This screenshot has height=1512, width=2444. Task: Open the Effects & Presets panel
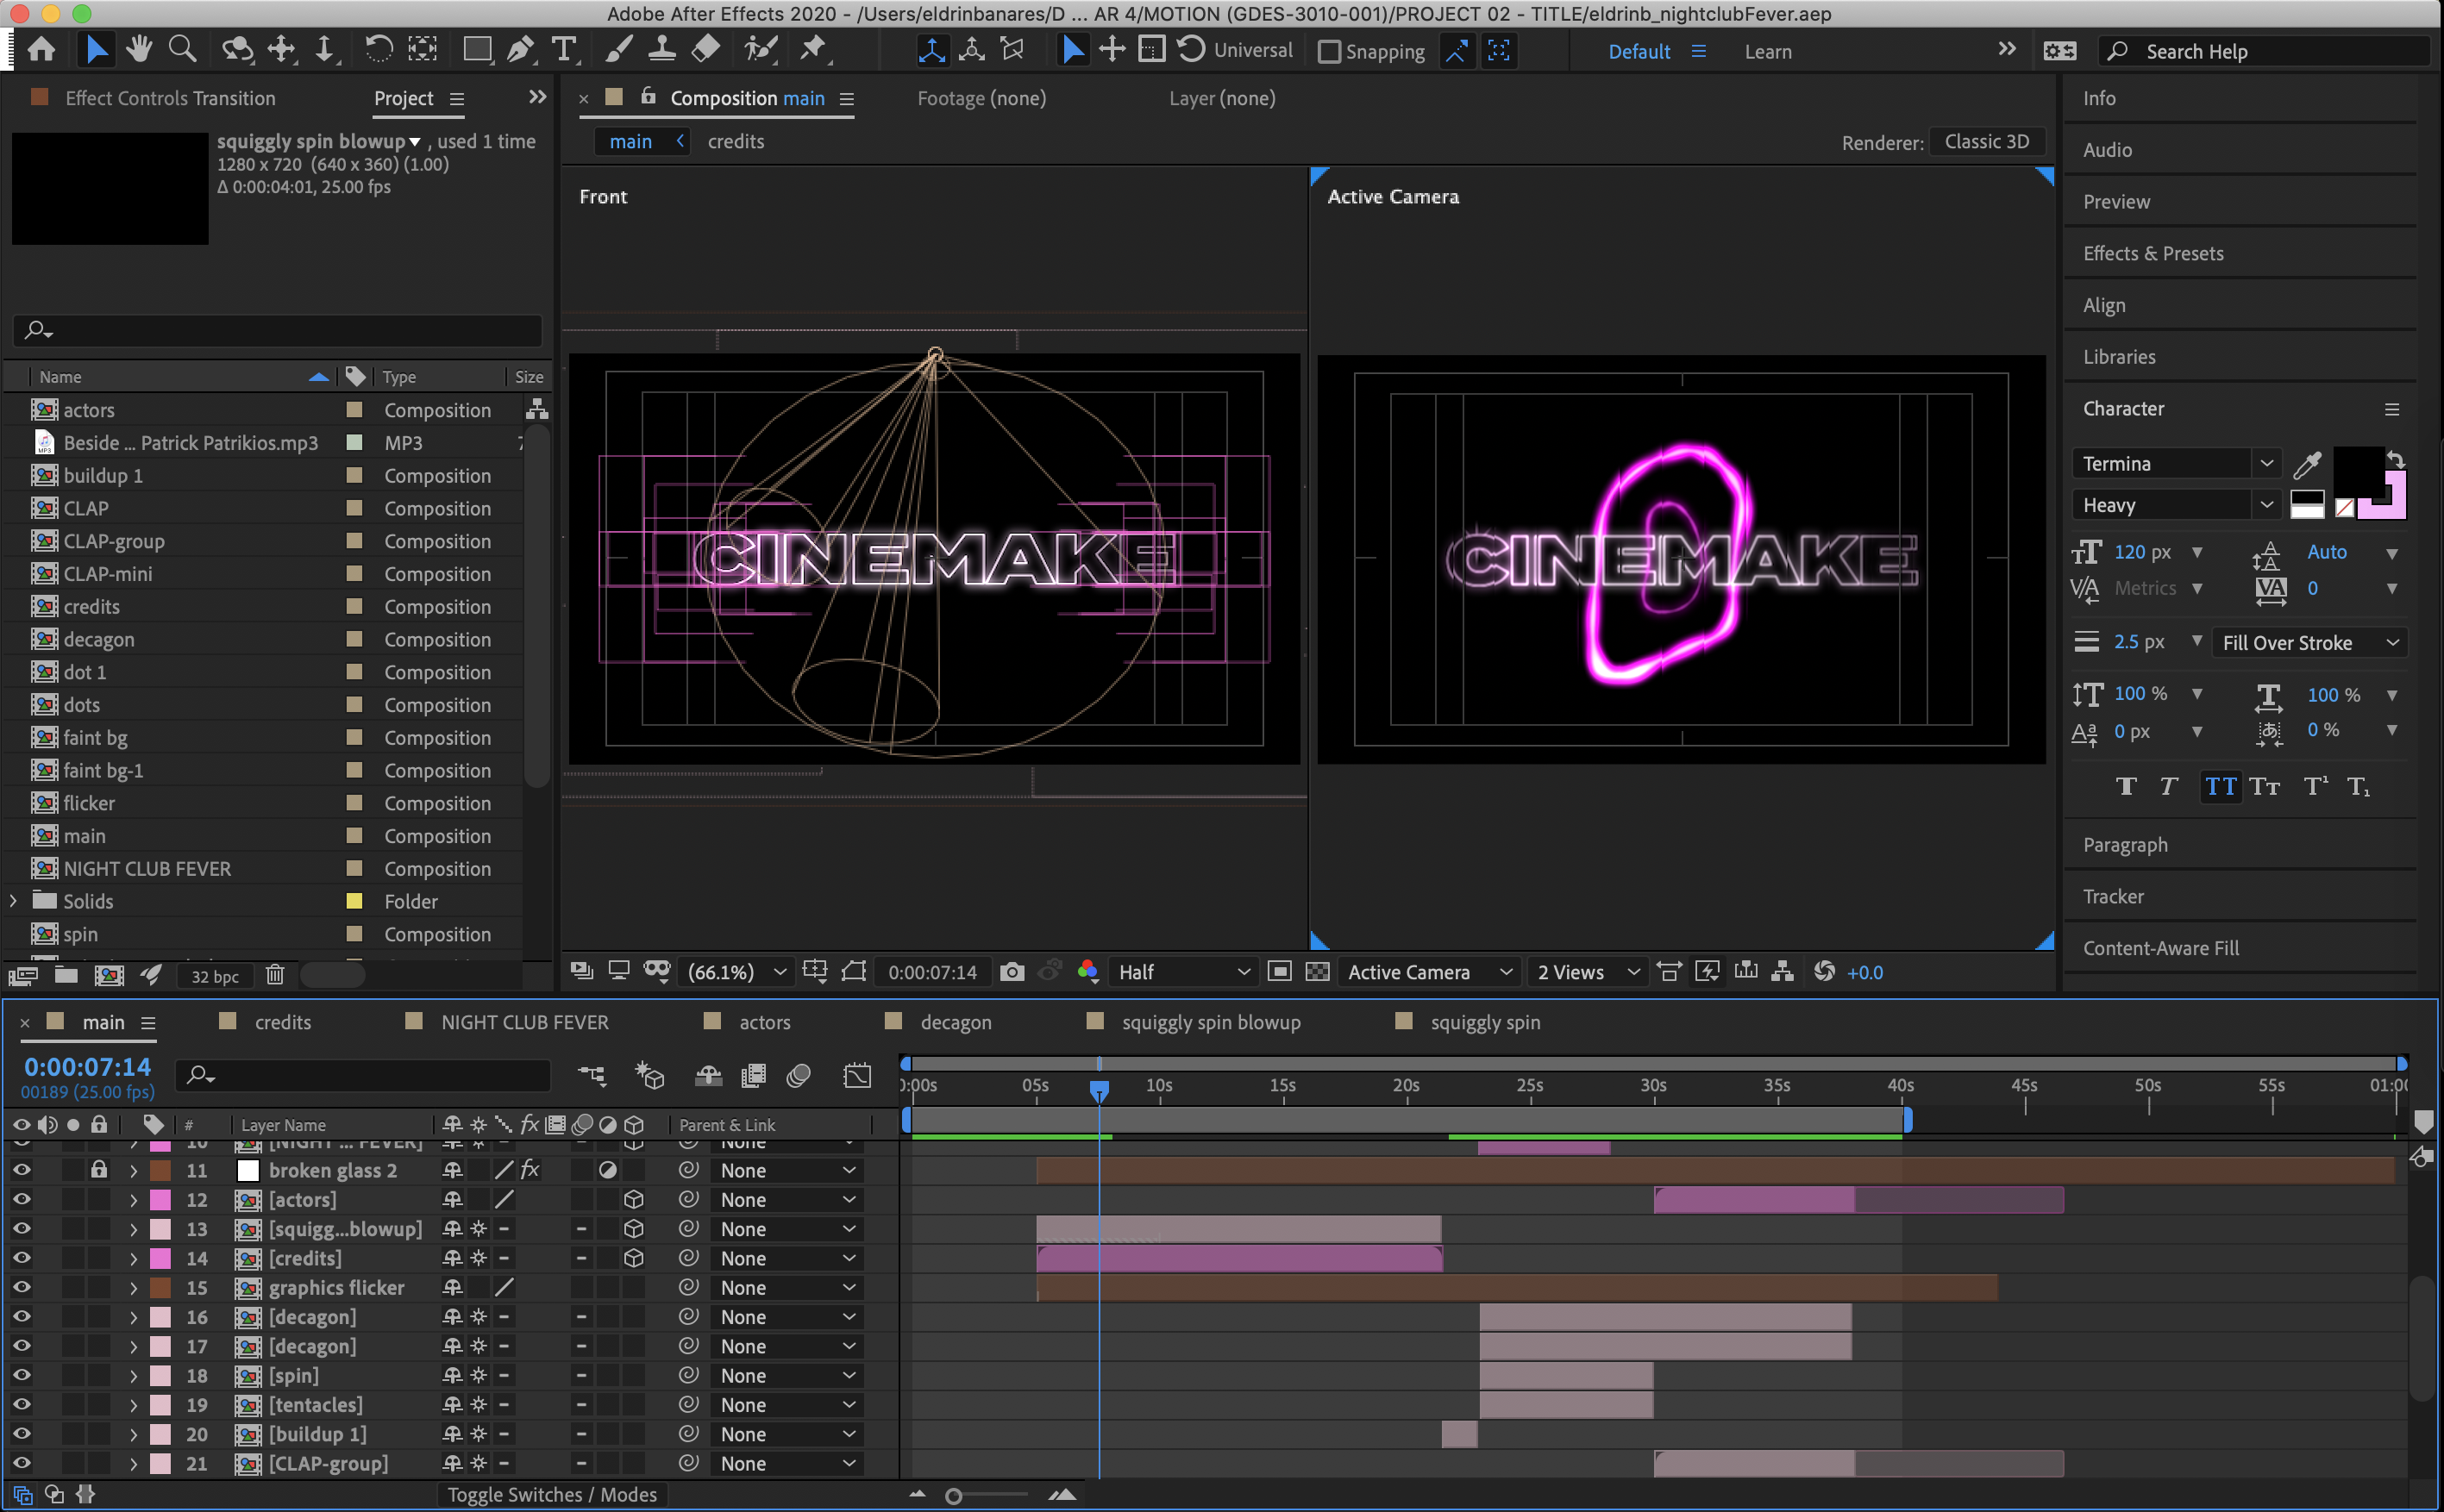pyautogui.click(x=2153, y=253)
